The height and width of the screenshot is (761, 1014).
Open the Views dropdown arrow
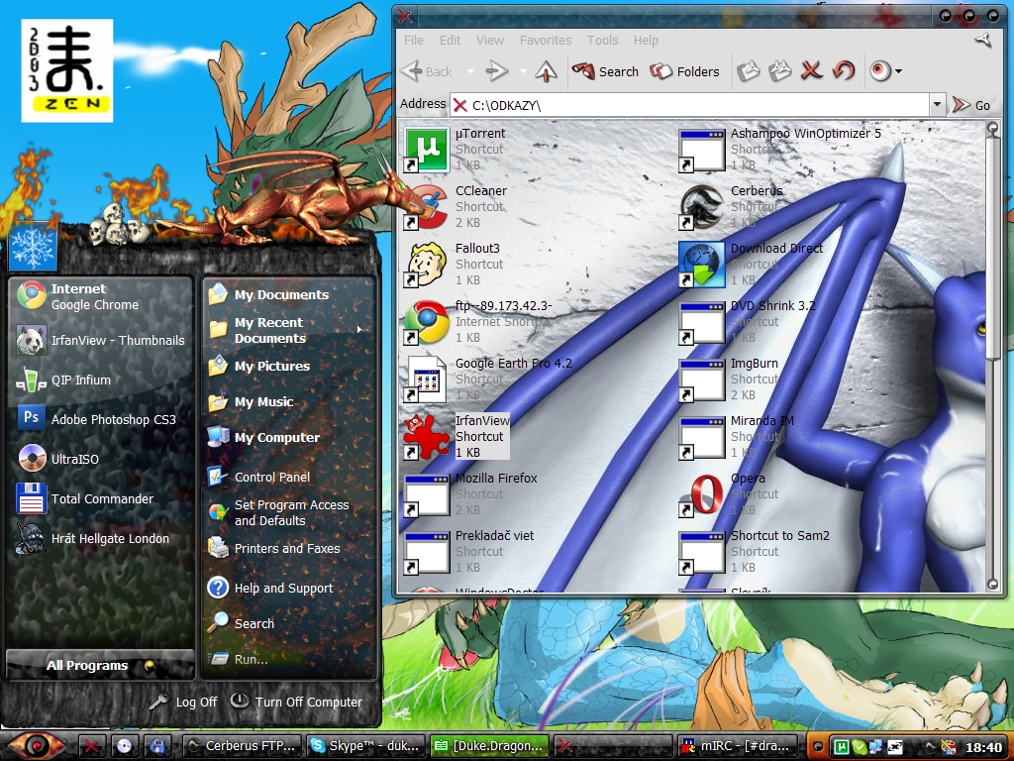[898, 71]
